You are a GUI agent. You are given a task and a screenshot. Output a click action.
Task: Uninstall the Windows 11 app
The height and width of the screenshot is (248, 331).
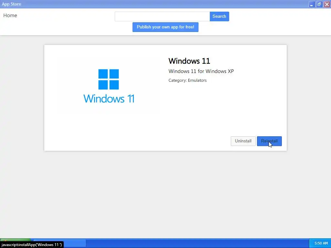(243, 141)
